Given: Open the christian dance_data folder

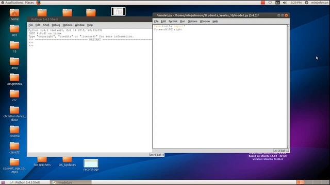Looking at the screenshot, I should coord(14,110).
